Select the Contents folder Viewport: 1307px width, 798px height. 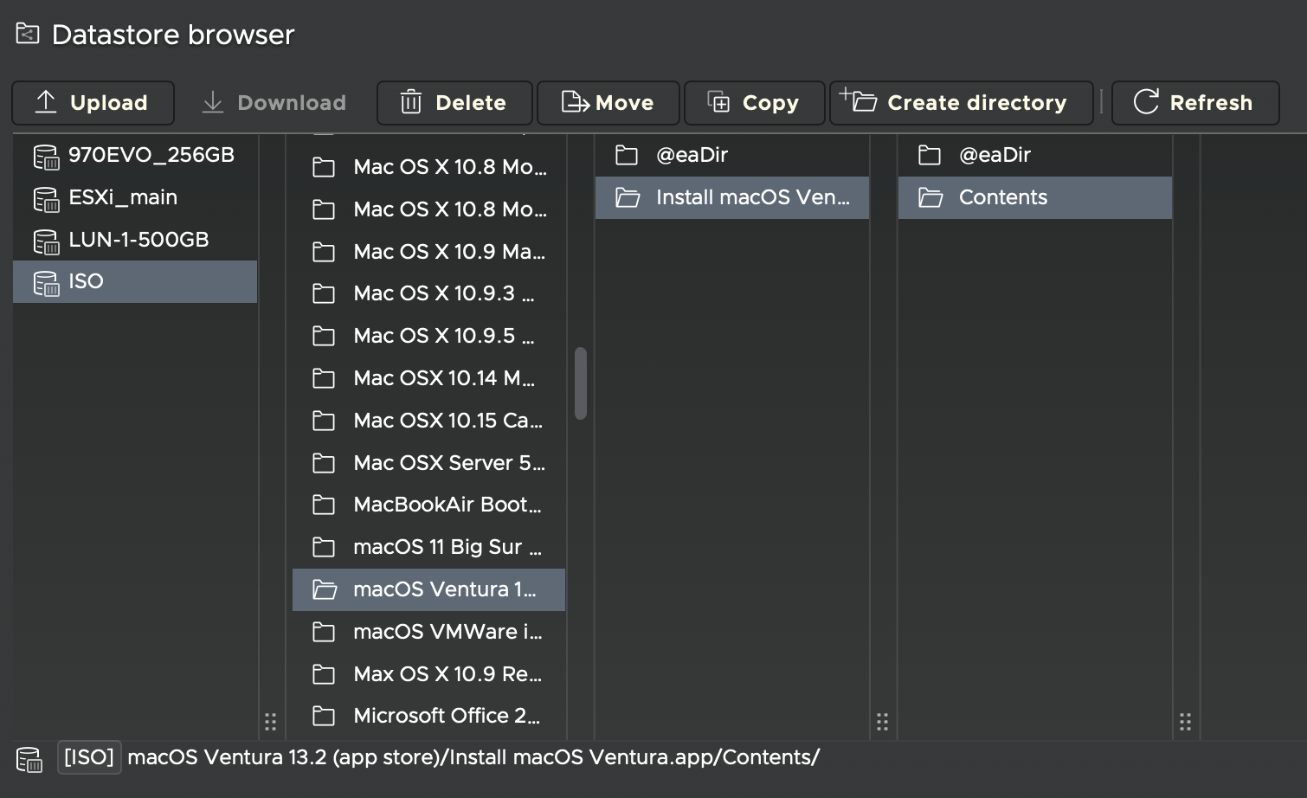(1035, 197)
